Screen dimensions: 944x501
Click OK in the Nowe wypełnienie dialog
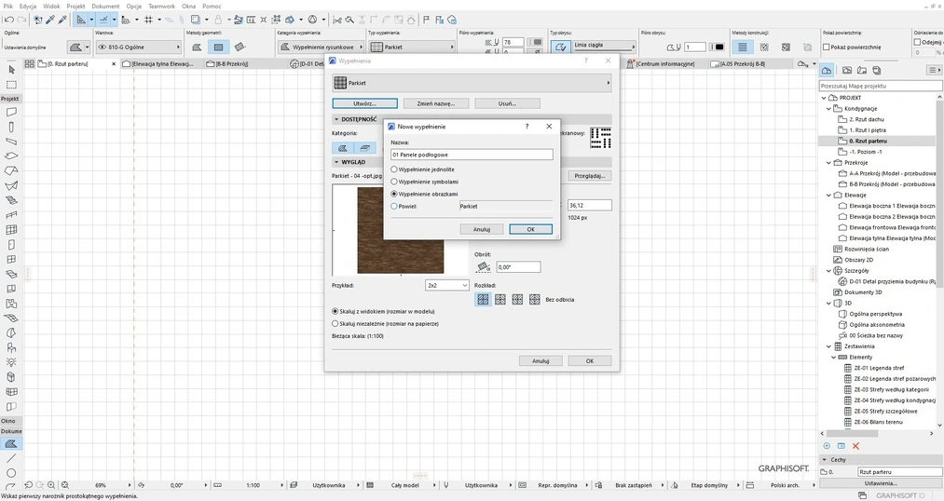(x=530, y=229)
